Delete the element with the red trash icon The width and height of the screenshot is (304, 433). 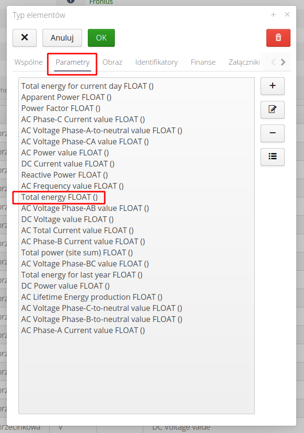tap(278, 37)
